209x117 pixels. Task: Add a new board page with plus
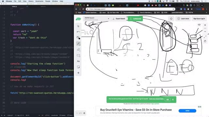84,113
